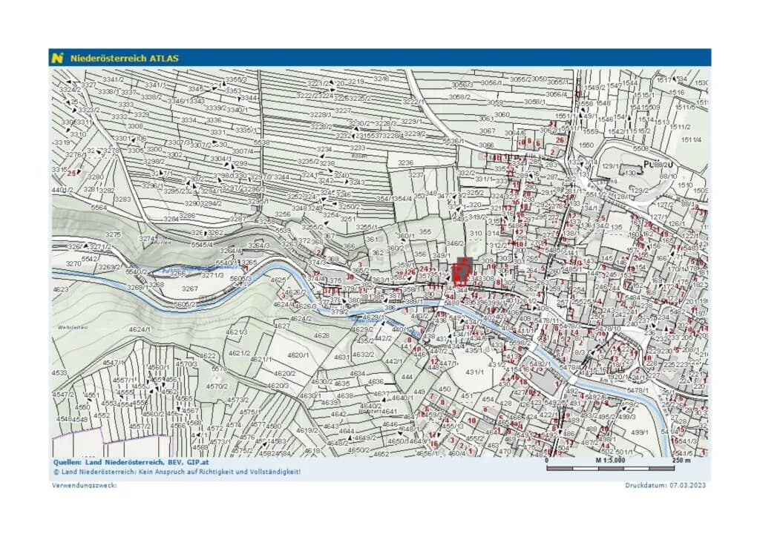Image resolution: width=760 pixels, height=537 pixels.
Task: Select the red highlighted parcel marker
Action: (x=461, y=273)
